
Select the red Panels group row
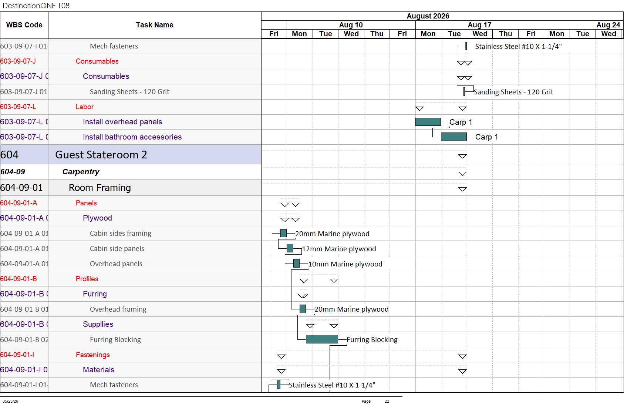pos(131,203)
